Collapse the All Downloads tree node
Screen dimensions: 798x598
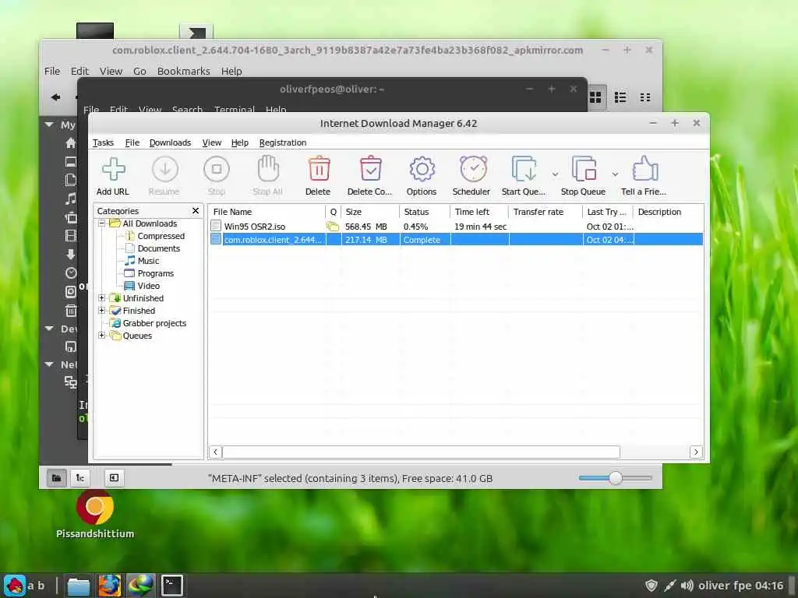pyautogui.click(x=102, y=223)
